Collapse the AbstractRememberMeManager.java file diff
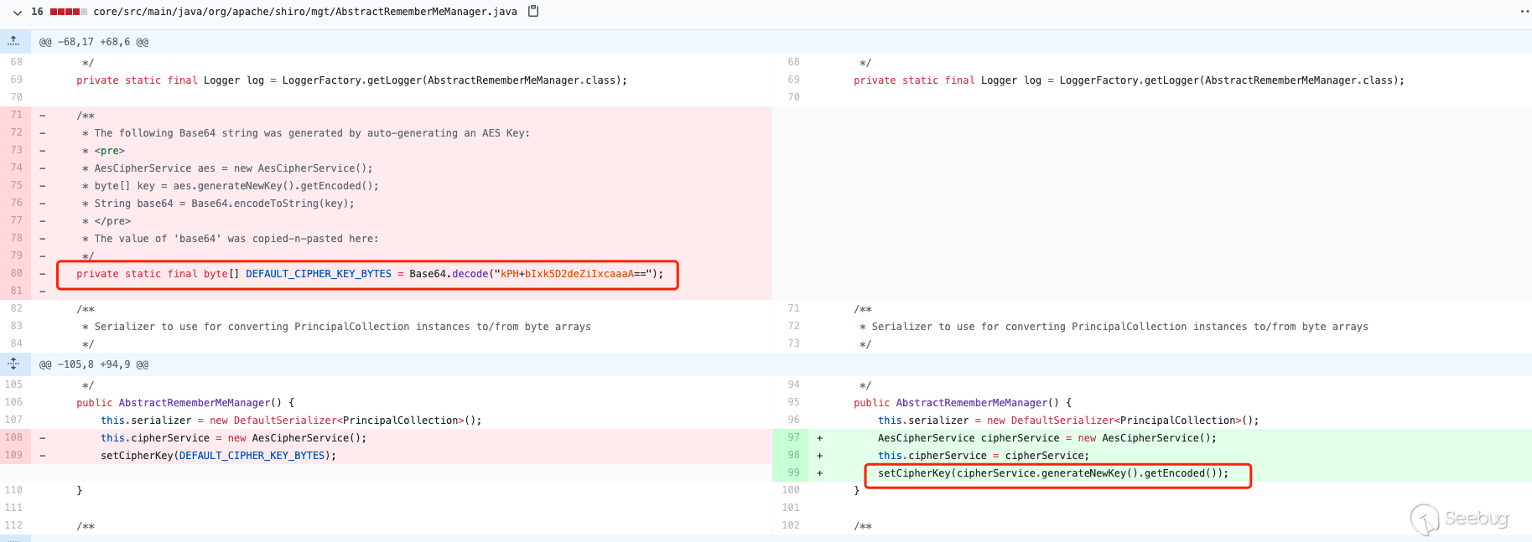This screenshot has width=1532, height=542. point(17,12)
